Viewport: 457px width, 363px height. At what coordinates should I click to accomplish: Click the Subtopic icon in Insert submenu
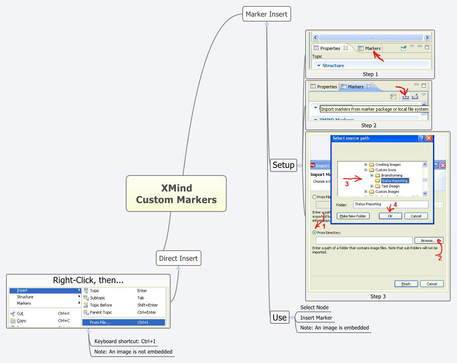tap(86, 298)
